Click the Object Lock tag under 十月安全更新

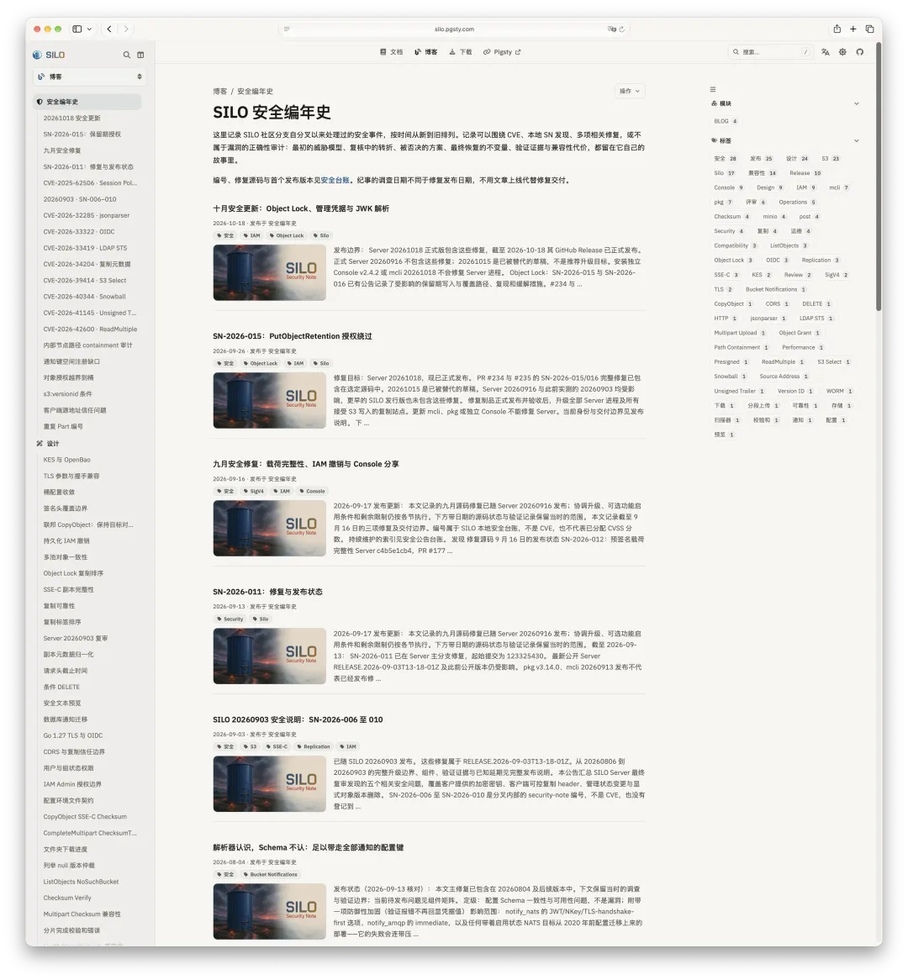pos(287,235)
